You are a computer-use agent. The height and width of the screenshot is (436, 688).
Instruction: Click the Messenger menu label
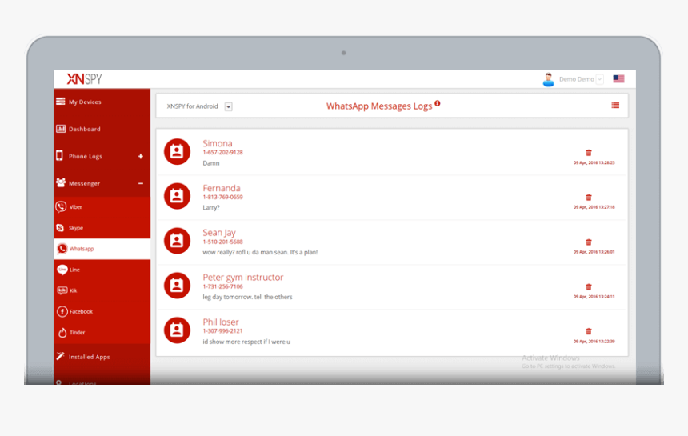coord(84,183)
